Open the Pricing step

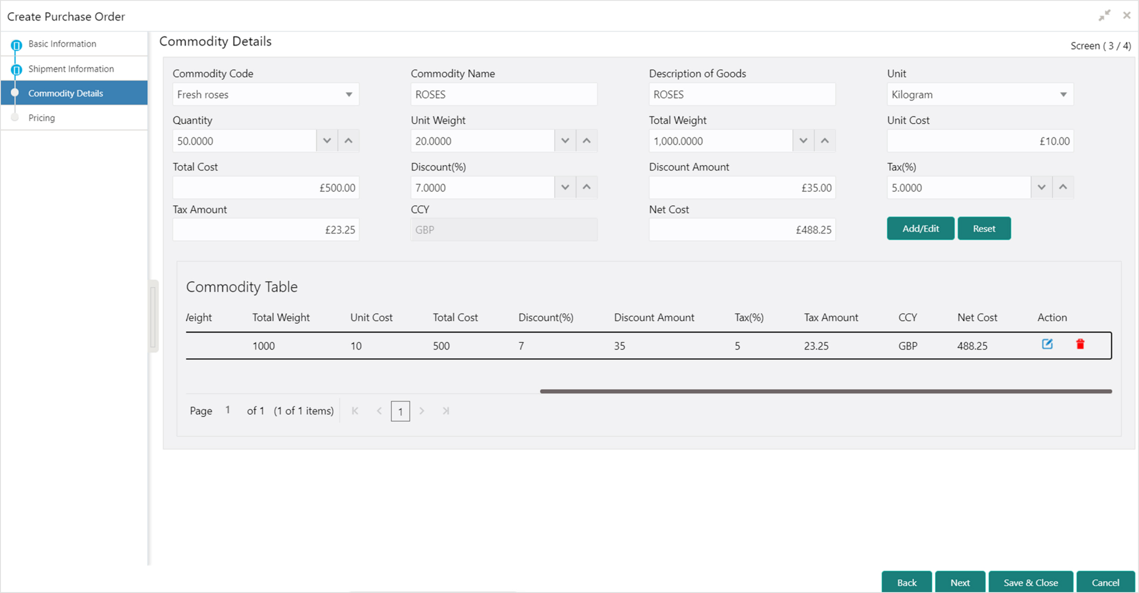coord(42,118)
